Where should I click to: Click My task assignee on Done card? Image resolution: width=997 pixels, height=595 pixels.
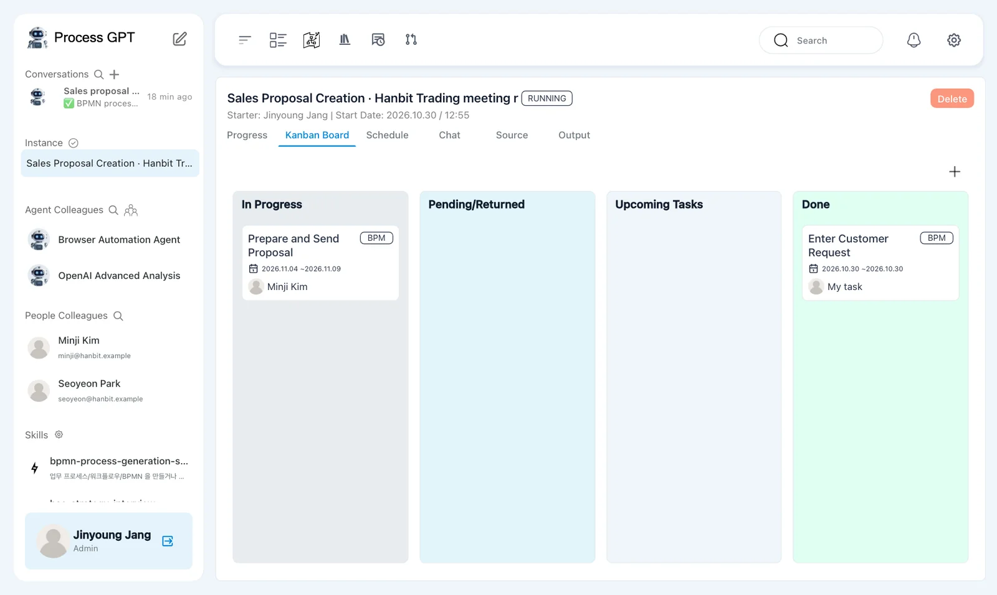pyautogui.click(x=836, y=286)
